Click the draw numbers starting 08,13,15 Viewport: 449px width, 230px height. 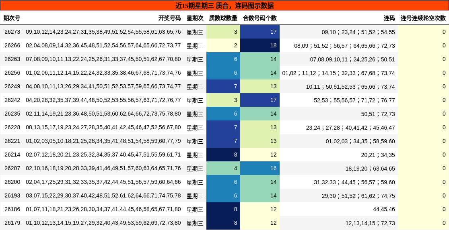pyautogui.click(x=103, y=127)
